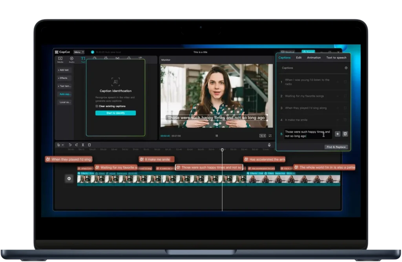Enable Clear existing captions checkbox

[97, 106]
